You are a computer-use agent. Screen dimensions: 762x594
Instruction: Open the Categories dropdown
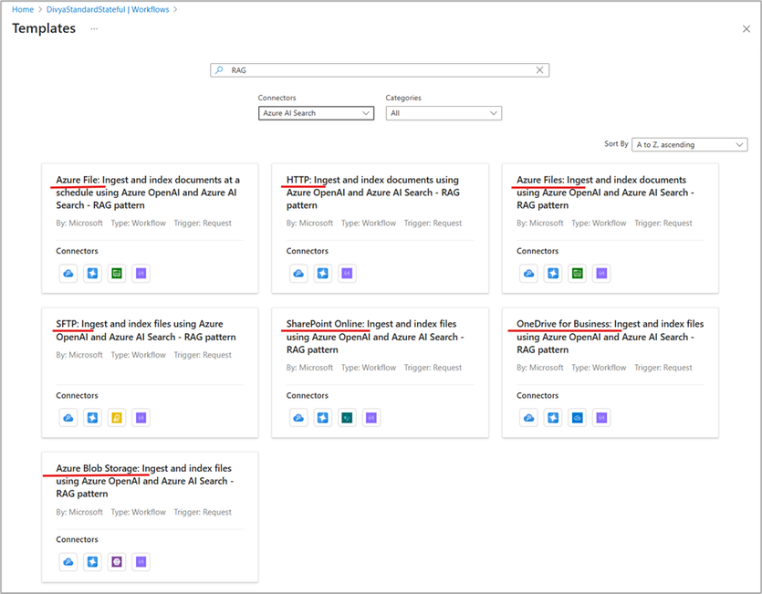[444, 113]
